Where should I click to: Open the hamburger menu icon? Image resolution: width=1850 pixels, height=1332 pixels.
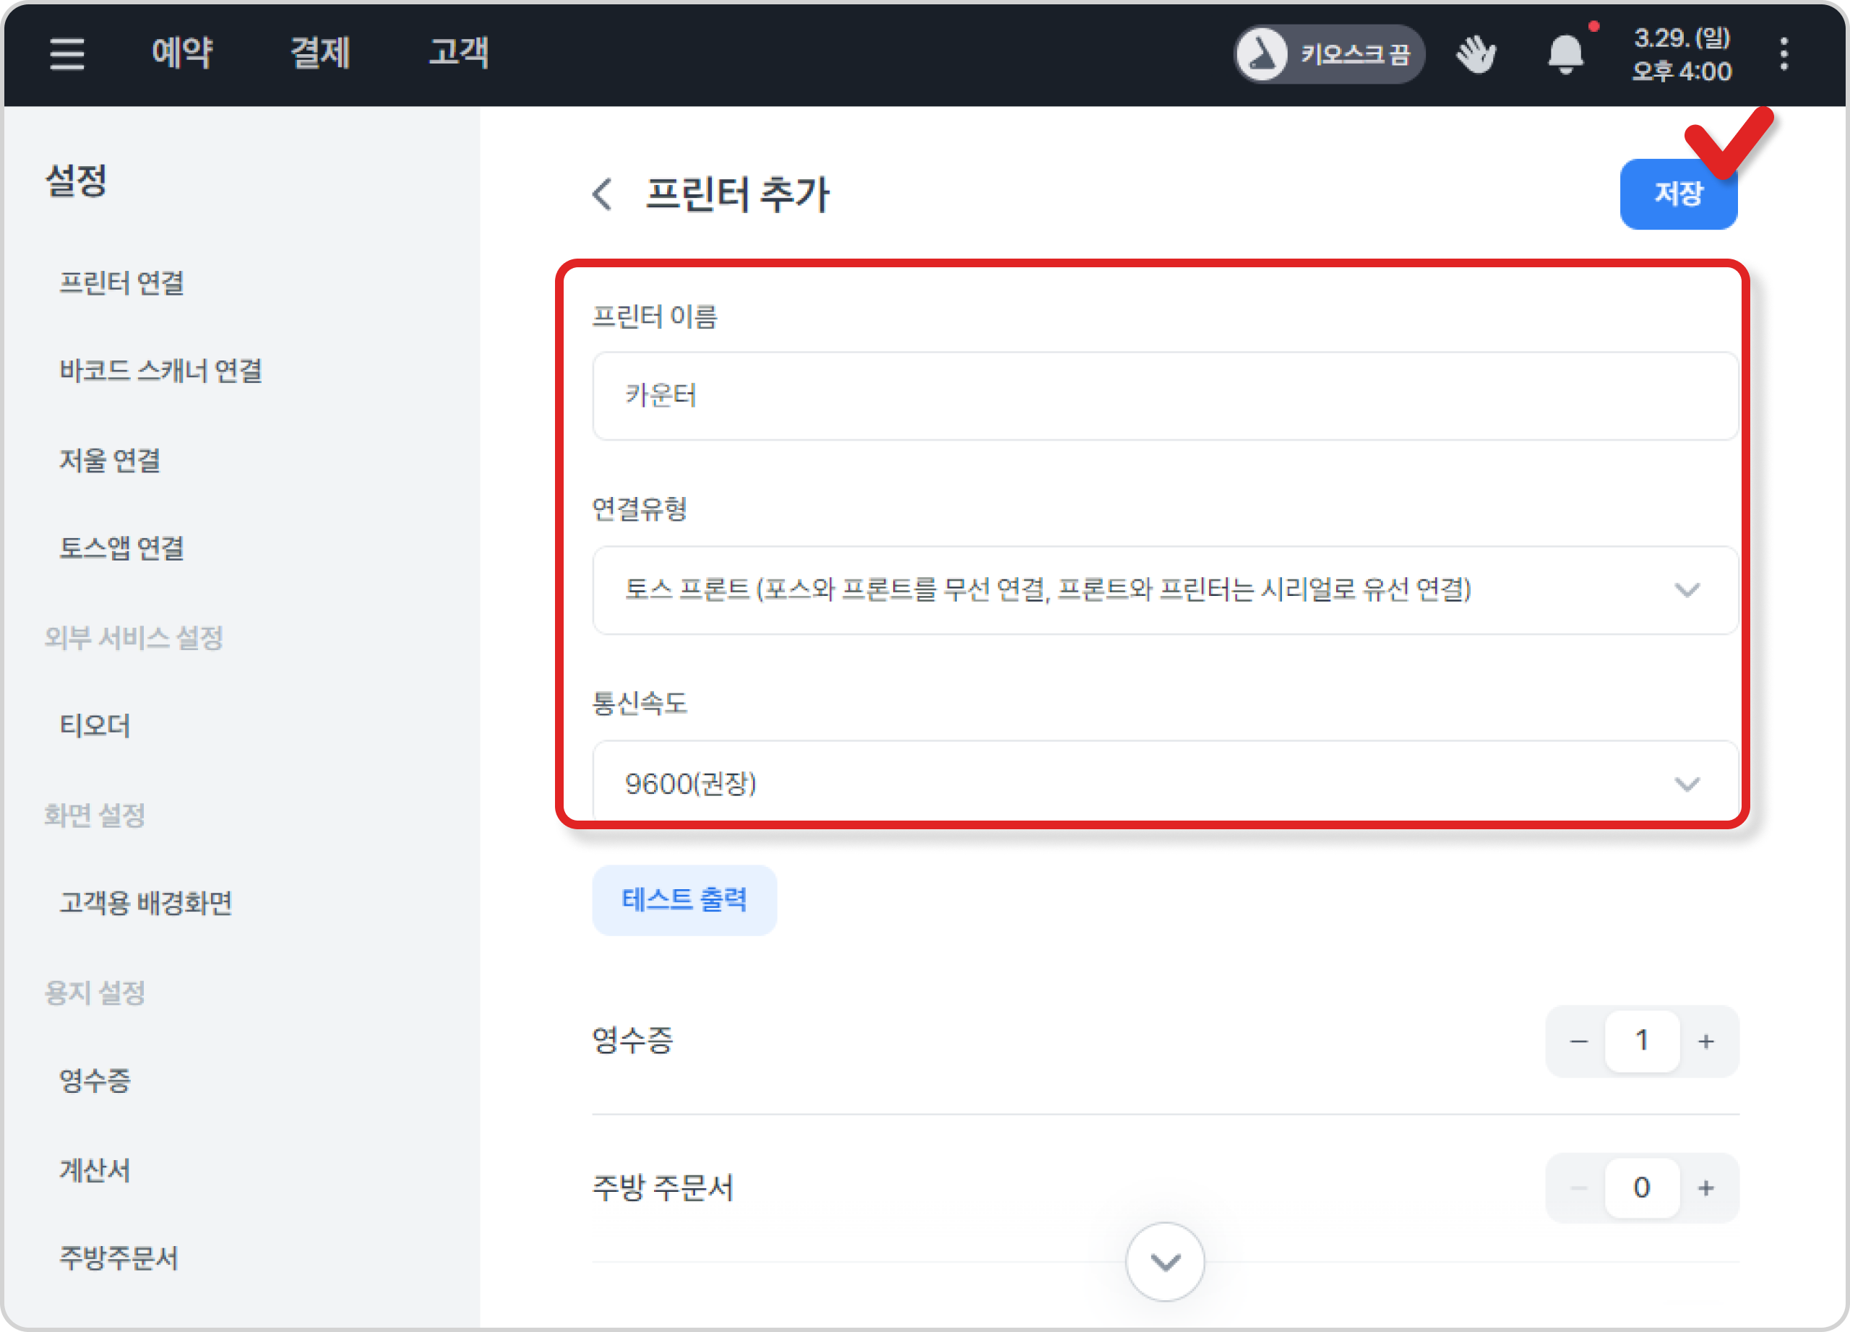(x=67, y=53)
